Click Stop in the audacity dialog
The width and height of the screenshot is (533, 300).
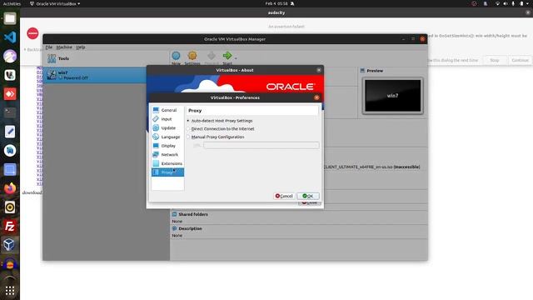(494, 60)
